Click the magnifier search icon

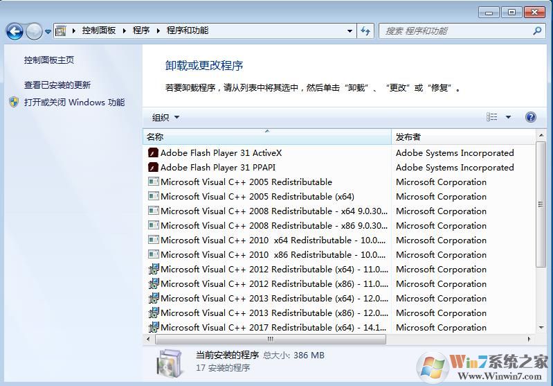(537, 31)
